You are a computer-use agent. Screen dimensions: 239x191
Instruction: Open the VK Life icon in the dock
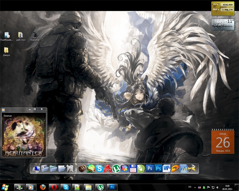pyautogui.click(x=183, y=169)
